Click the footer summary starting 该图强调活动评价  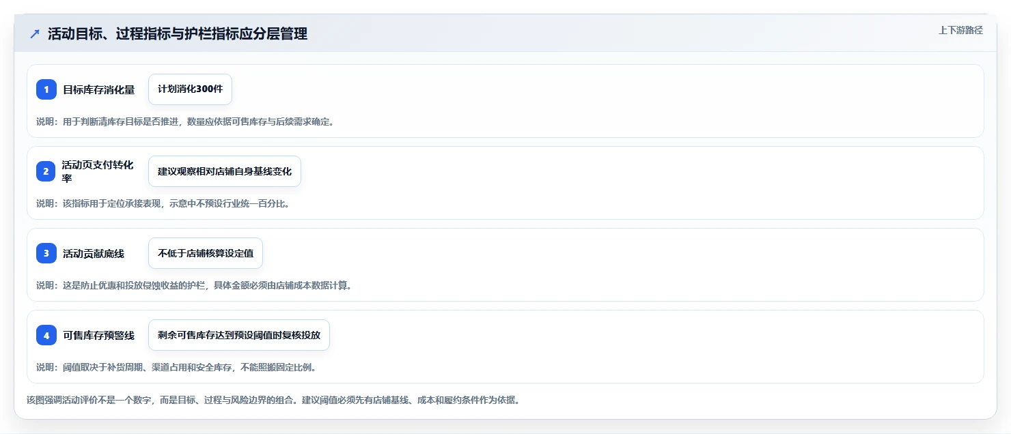[x=273, y=400]
